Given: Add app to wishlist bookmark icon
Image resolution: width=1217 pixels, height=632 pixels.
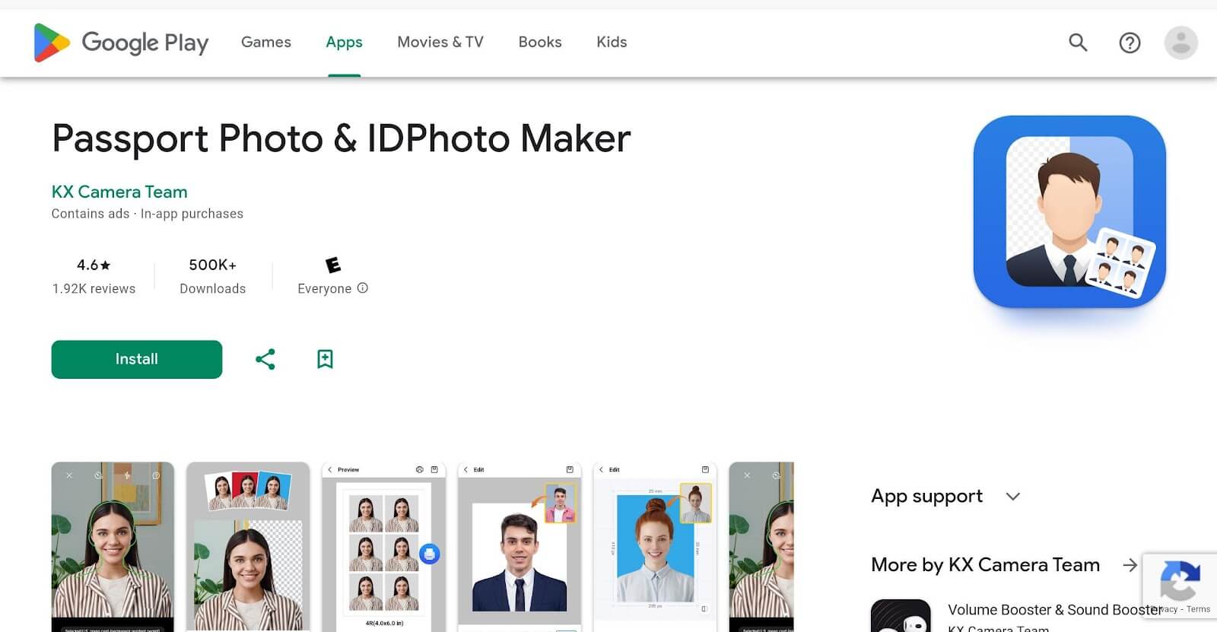Looking at the screenshot, I should pyautogui.click(x=325, y=359).
